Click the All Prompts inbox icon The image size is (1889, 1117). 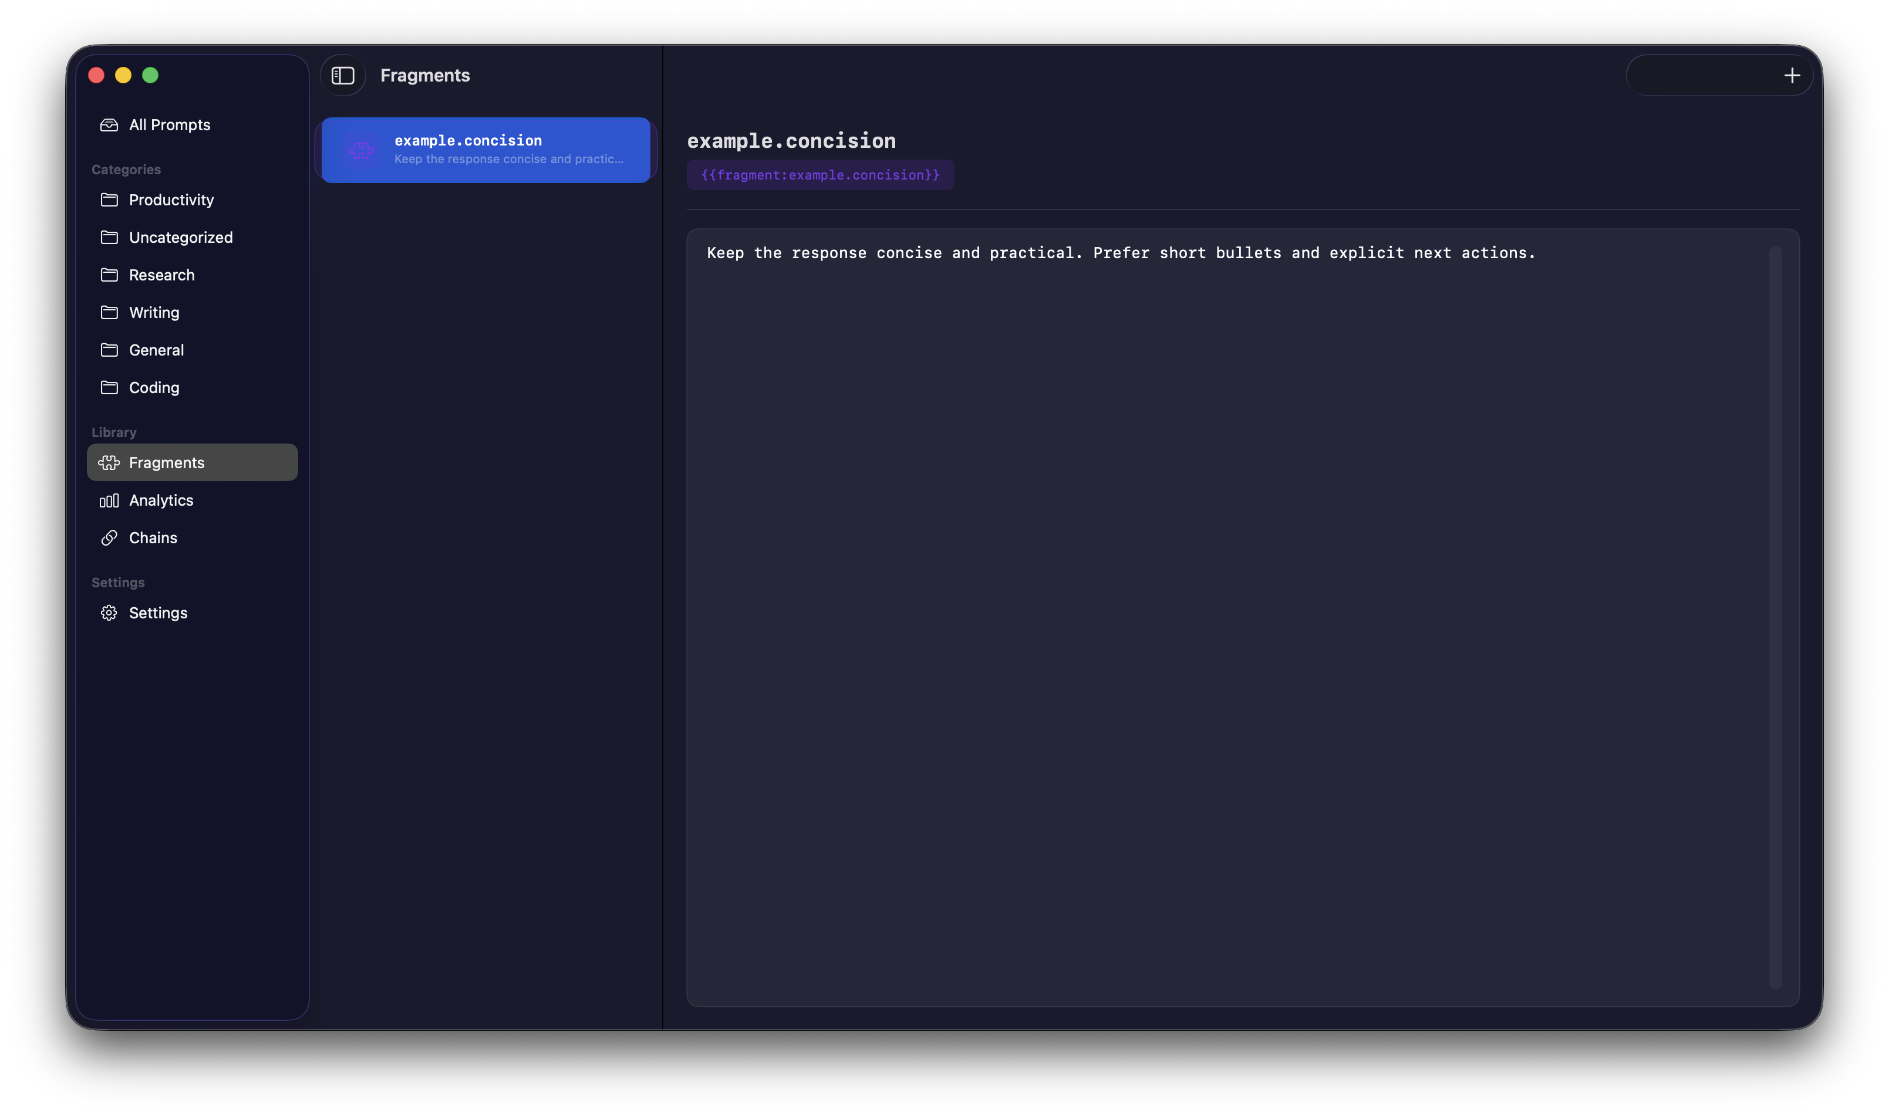point(110,125)
